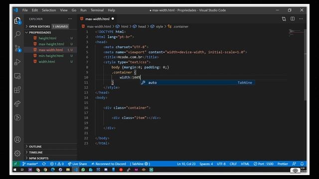Open Explorer panel More Actions ellipsis
This screenshot has height=179, width=319.
(x=70, y=19)
